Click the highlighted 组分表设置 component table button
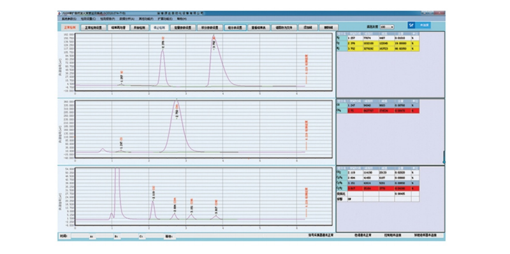 coord(235,27)
